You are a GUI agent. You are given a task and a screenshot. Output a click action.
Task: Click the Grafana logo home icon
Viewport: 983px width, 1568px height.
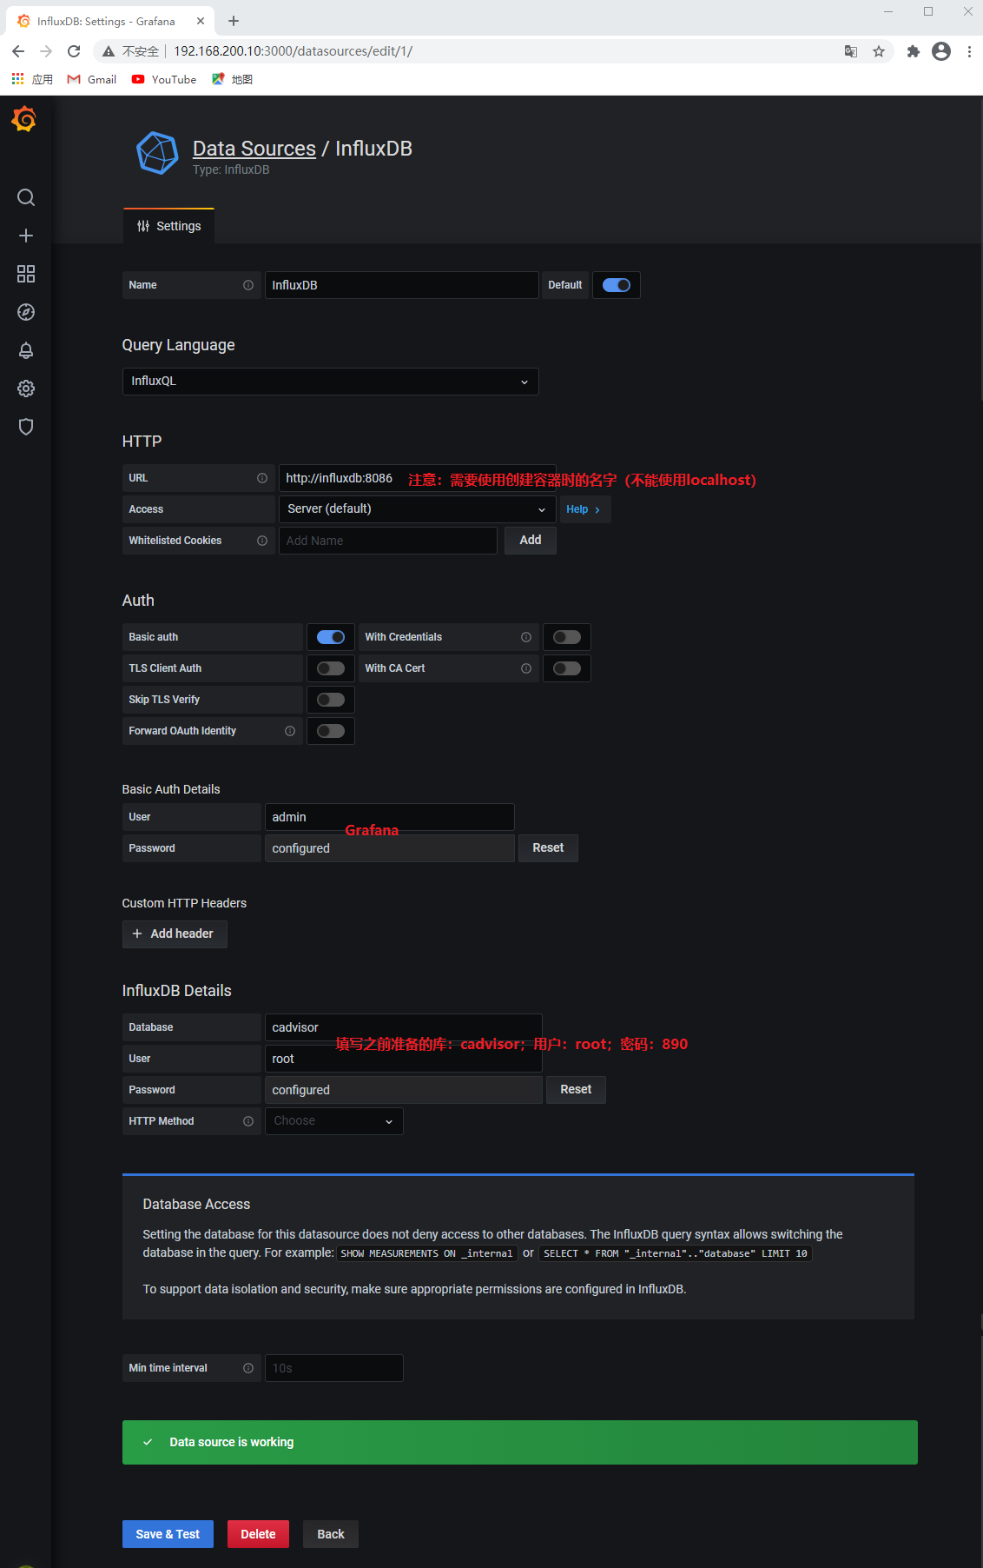pos(24,119)
